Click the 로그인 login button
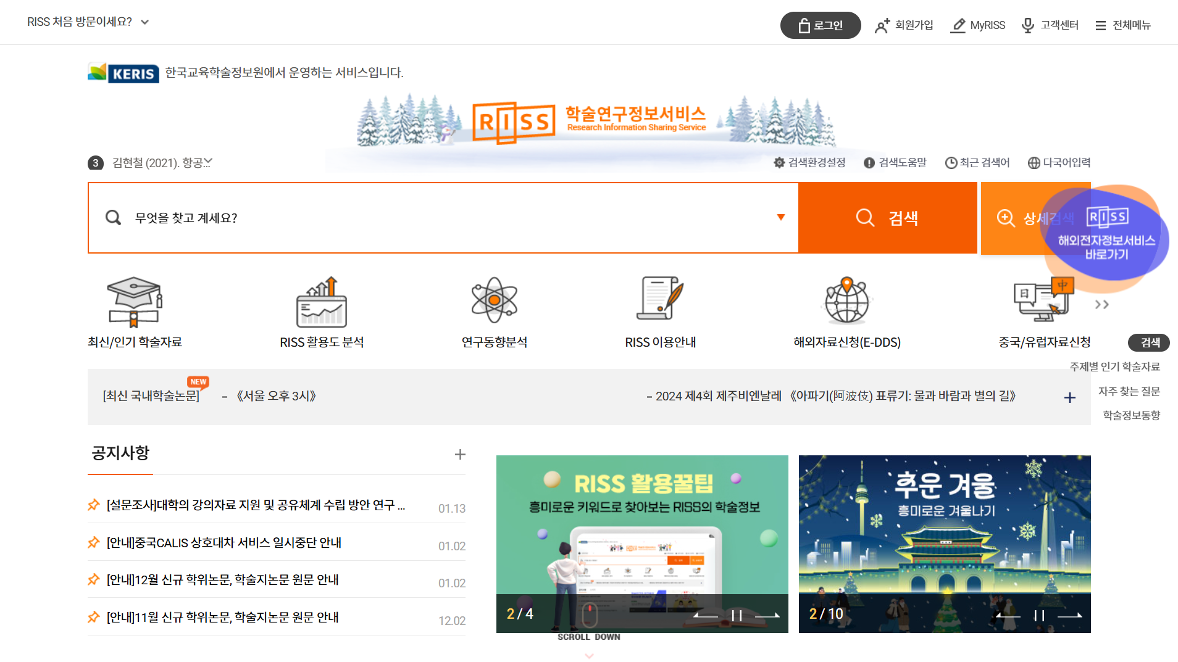Image resolution: width=1178 pixels, height=662 pixels. coord(820,25)
